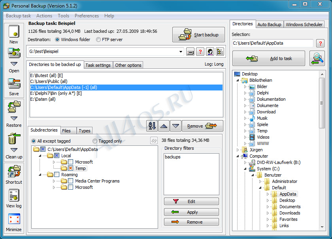Screen dimensions: 332x239
Task: Click the magnifier search icon beside Add to task
Action: (317, 58)
